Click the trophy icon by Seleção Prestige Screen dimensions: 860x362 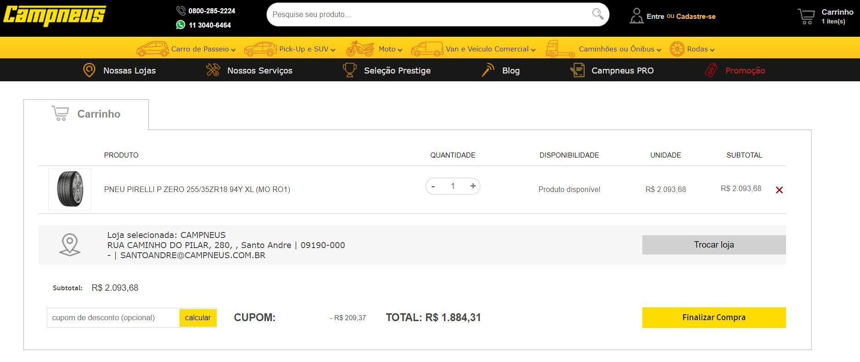(349, 70)
